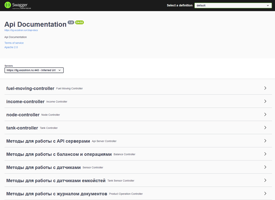The image size is (275, 200).
Task: Expand income-controller chevron arrow
Action: [x=265, y=101]
